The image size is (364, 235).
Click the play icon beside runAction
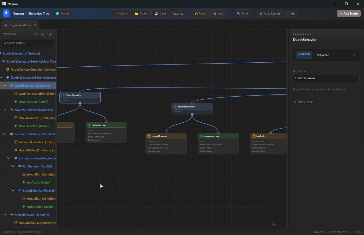coord(24,182)
